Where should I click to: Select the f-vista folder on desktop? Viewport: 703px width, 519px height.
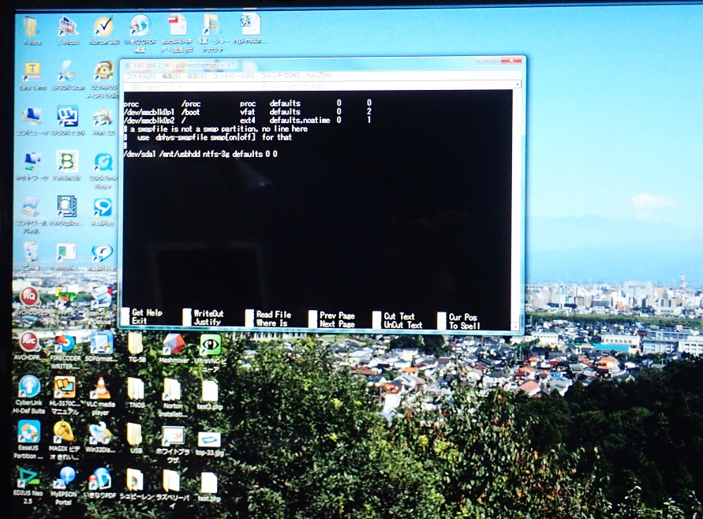coord(32,30)
